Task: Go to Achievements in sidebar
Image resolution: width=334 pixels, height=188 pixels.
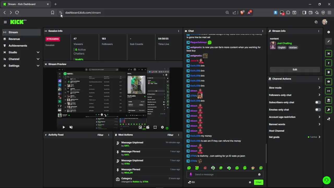Action: pyautogui.click(x=21, y=46)
